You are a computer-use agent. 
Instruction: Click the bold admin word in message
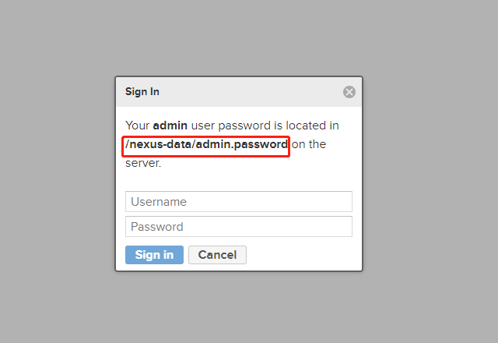(x=170, y=126)
